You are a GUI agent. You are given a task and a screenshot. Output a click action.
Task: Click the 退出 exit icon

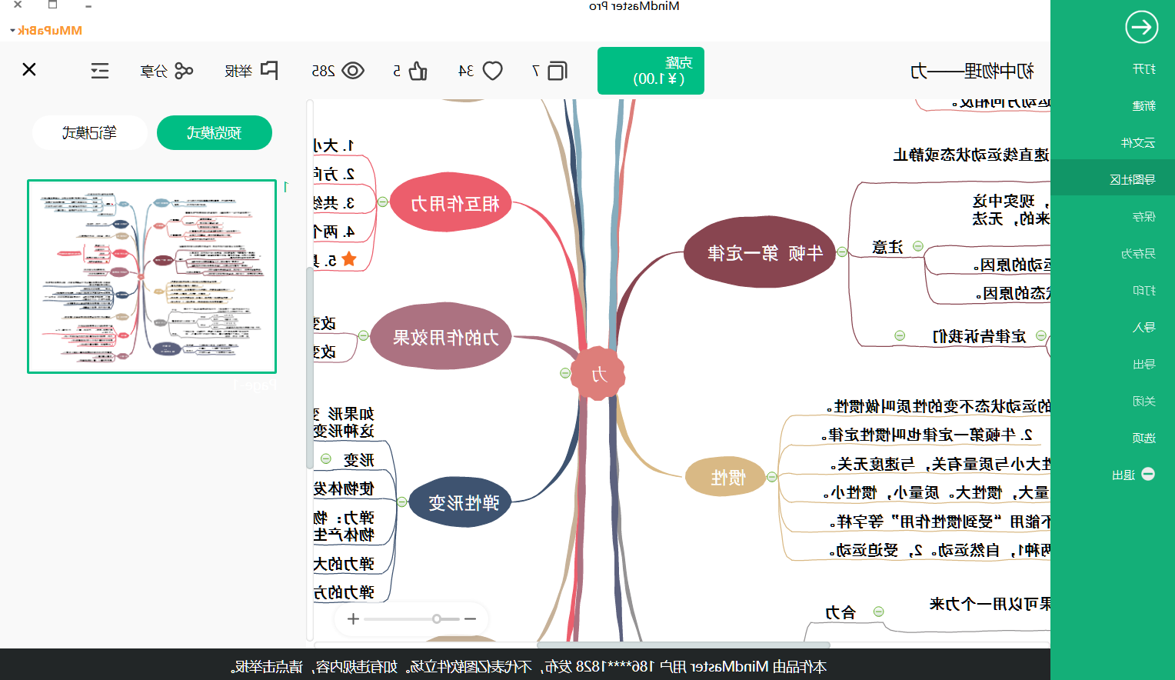click(1148, 474)
